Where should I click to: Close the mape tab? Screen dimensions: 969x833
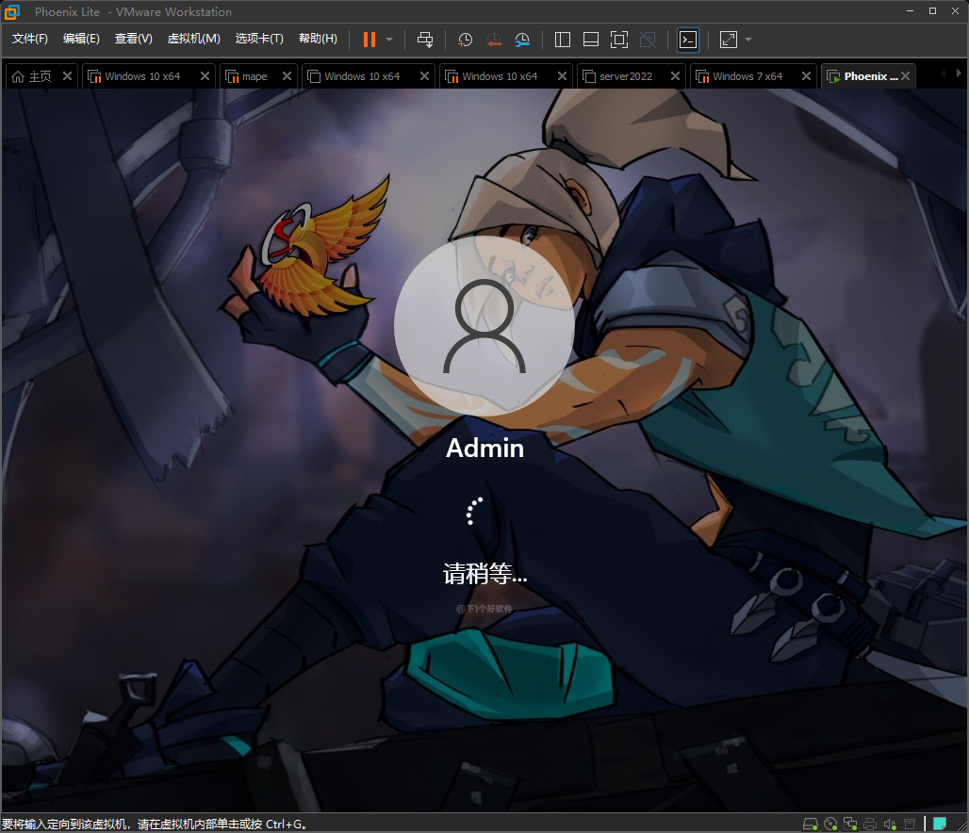click(x=287, y=76)
